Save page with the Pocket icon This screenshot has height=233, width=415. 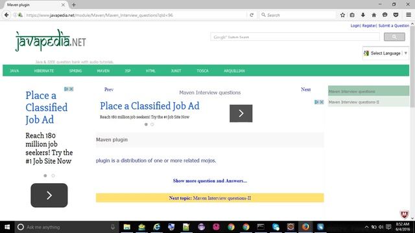396,15
